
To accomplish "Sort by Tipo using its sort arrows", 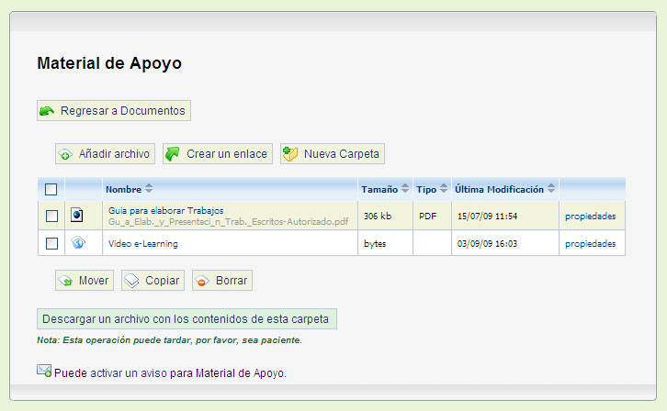I will 444,188.
